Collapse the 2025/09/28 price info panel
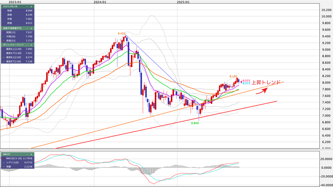 pos(27,6)
